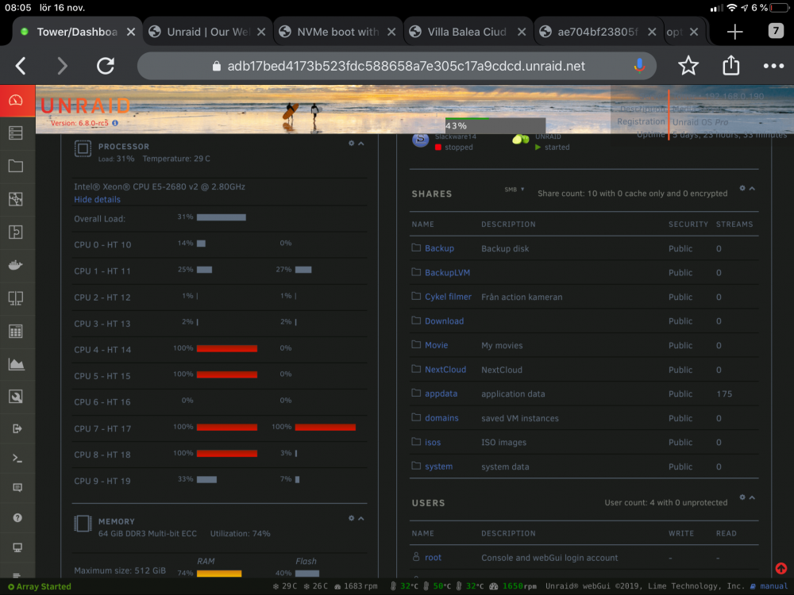Collapse the Memory panel chevron

361,518
